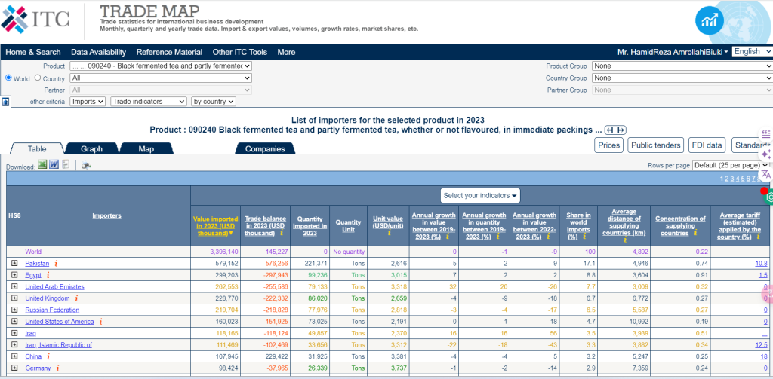This screenshot has height=379, width=773.
Task: Click info icon in Share in world imports header
Action: [x=585, y=237]
